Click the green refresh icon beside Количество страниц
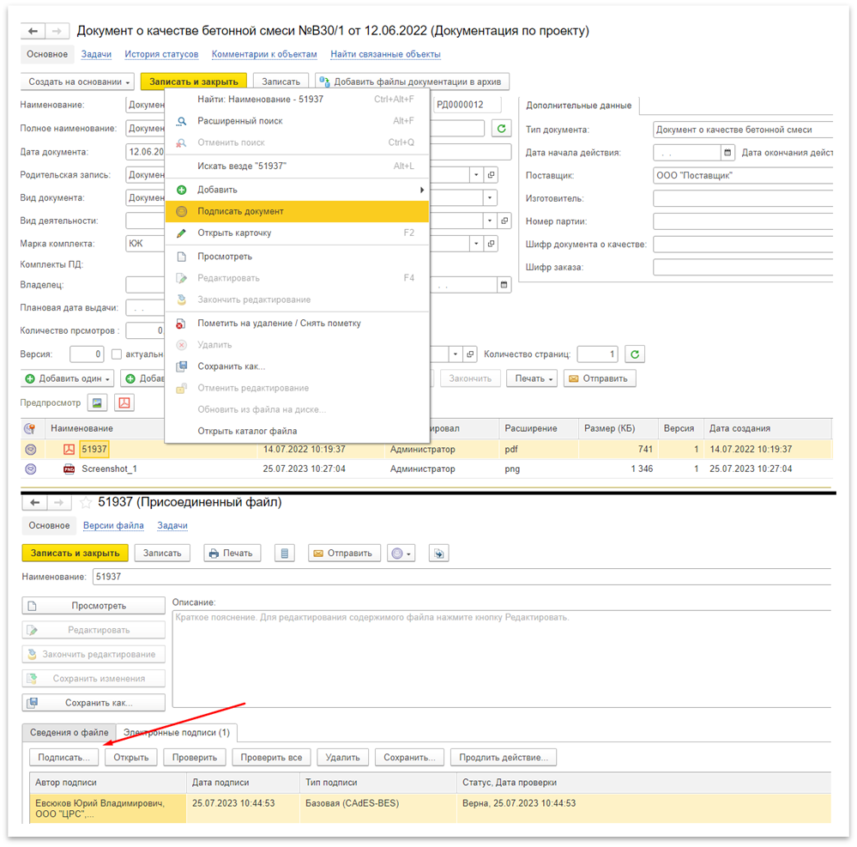The height and width of the screenshot is (847, 857). tap(634, 354)
